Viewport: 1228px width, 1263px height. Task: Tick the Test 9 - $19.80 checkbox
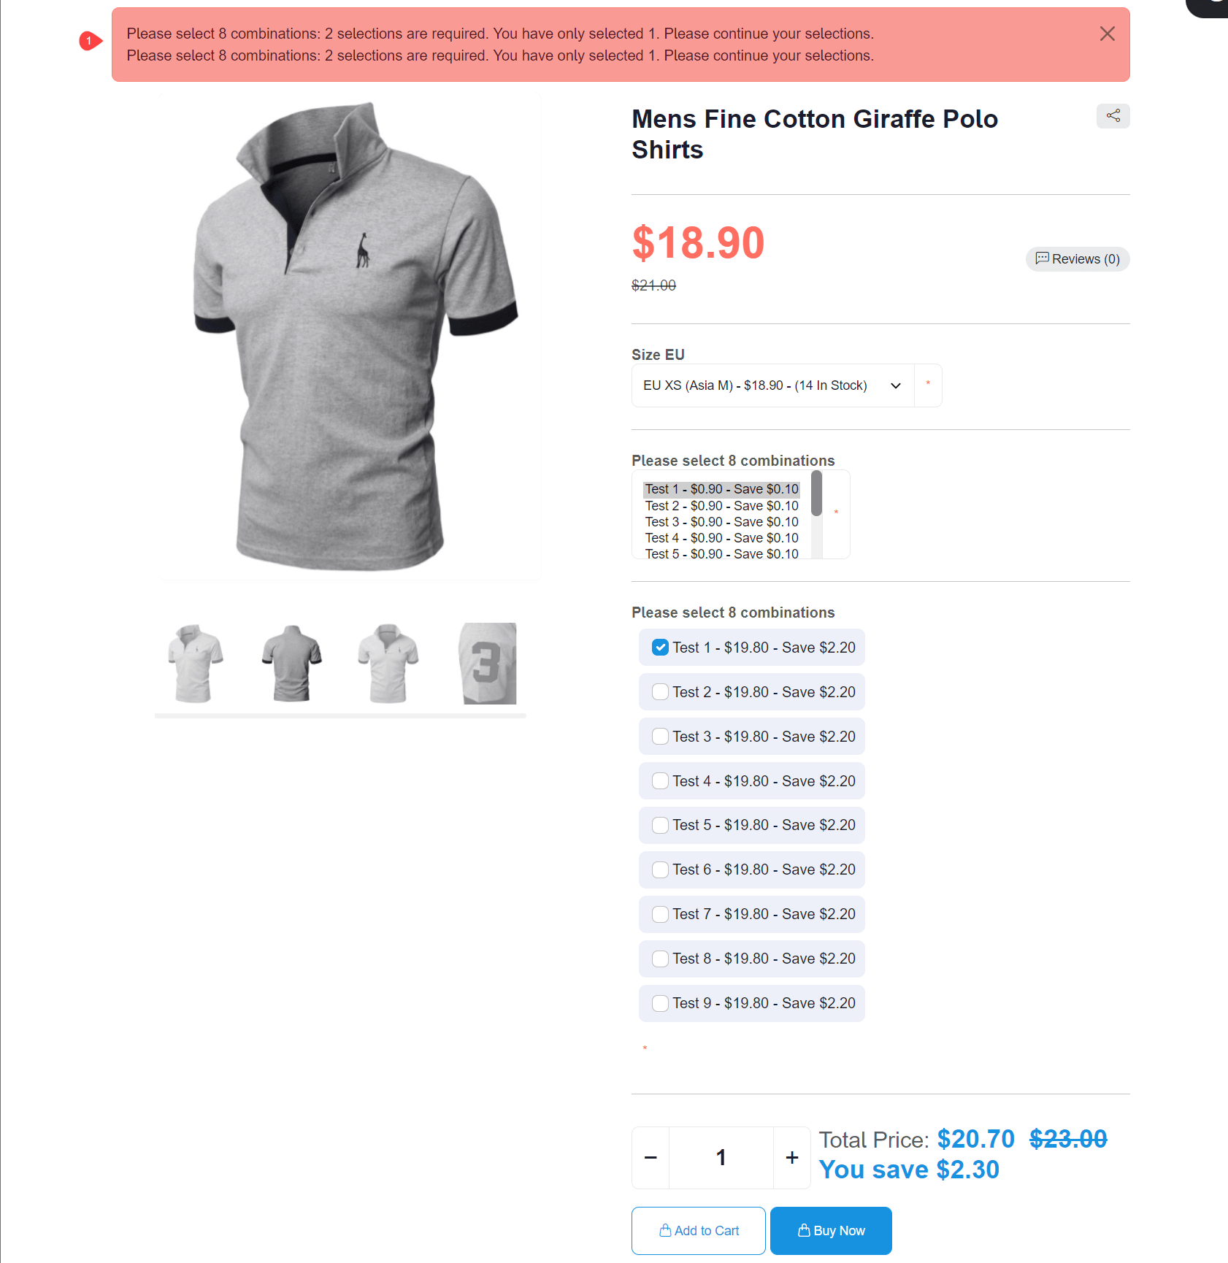coord(660,1003)
